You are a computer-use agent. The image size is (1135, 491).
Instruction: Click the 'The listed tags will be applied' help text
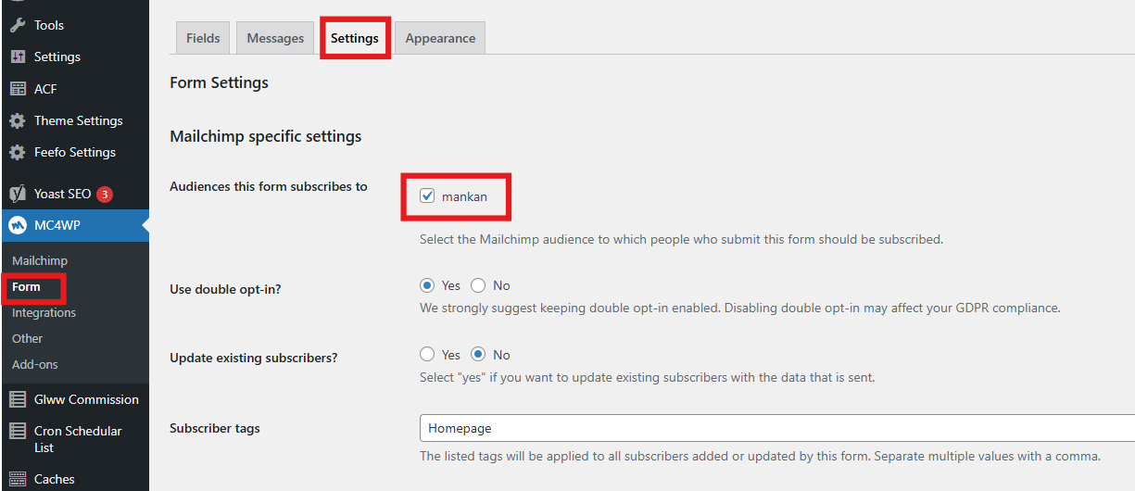(x=760, y=456)
